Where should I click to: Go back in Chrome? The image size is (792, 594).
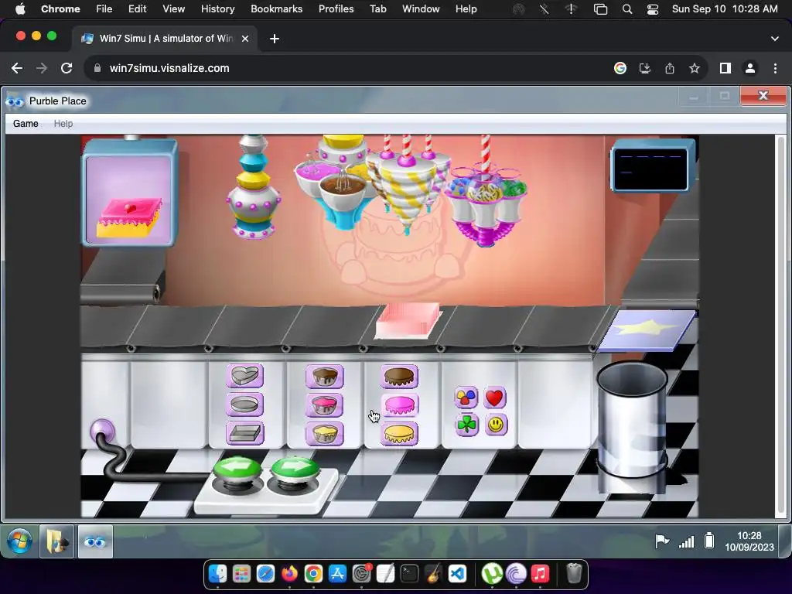pyautogui.click(x=17, y=68)
